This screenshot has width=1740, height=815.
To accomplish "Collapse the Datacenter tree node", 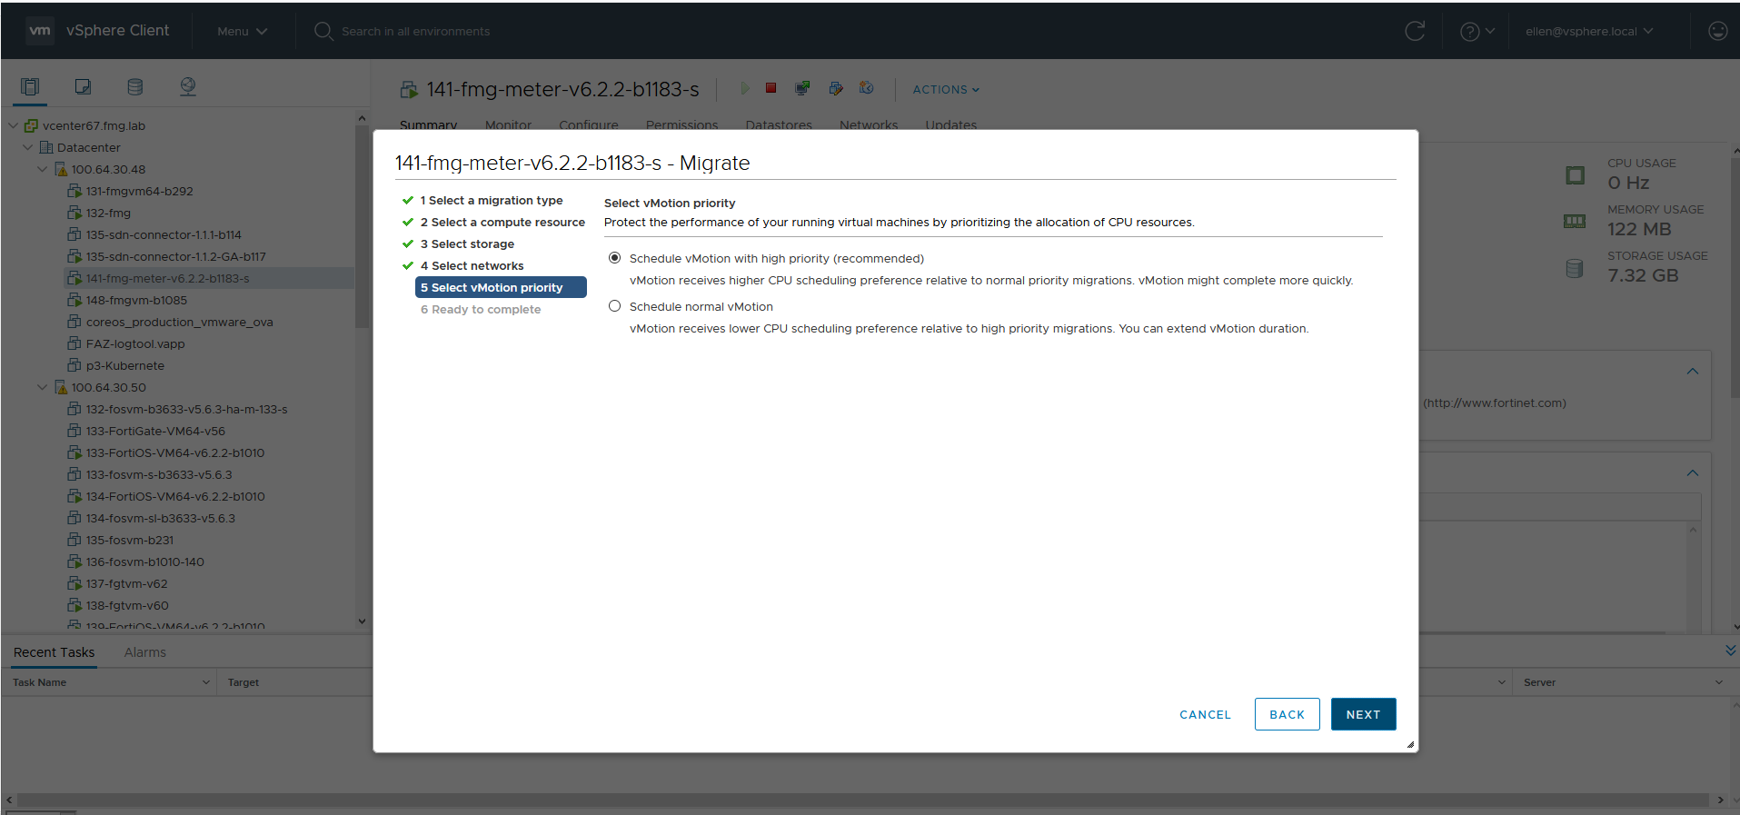I will pos(28,147).
